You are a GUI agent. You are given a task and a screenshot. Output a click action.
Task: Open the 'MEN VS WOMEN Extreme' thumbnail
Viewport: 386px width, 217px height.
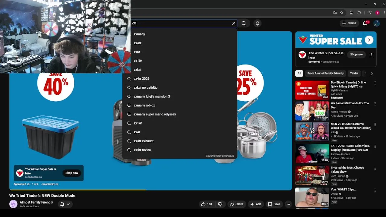(x=312, y=131)
